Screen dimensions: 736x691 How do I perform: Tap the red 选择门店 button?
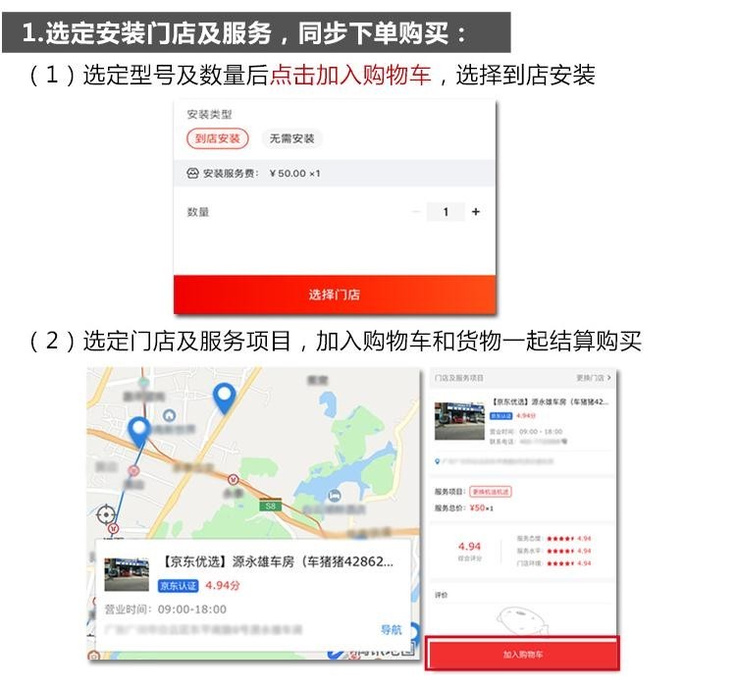coord(335,294)
